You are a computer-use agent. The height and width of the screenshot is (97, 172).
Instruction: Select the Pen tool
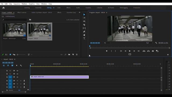click(x=84, y=32)
